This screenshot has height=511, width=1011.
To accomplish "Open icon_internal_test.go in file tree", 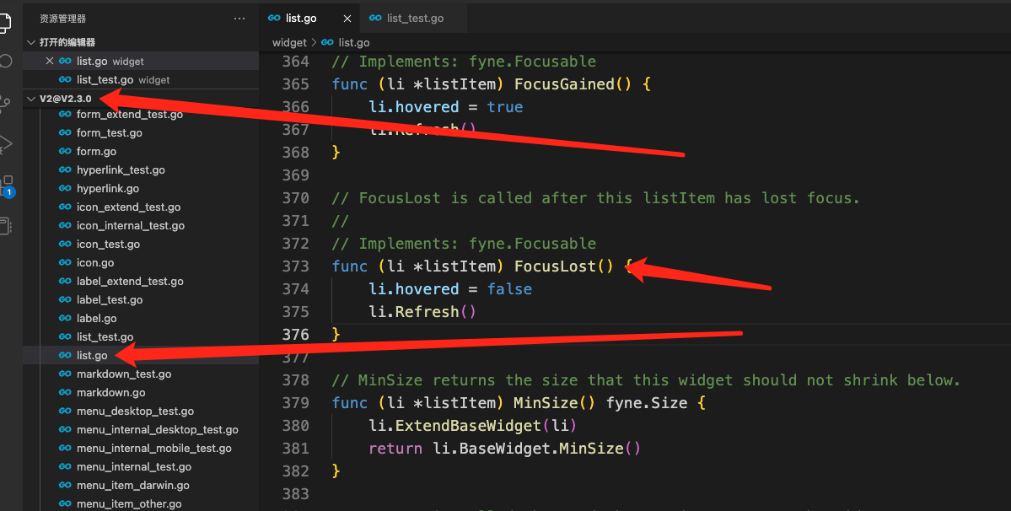I will tap(130, 226).
